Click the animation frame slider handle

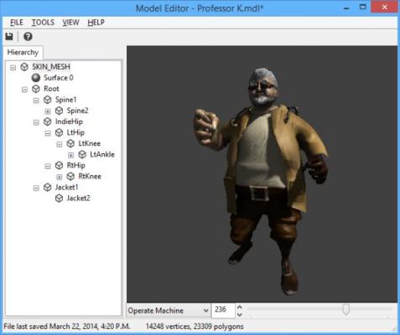pyautogui.click(x=346, y=309)
